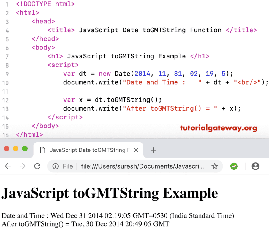Close the JavaScript Date toGMTString tab
This screenshot has width=269, height=229.
click(x=136, y=150)
